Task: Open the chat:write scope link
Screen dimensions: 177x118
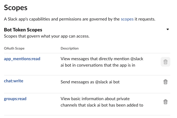Action: pyautogui.click(x=14, y=81)
